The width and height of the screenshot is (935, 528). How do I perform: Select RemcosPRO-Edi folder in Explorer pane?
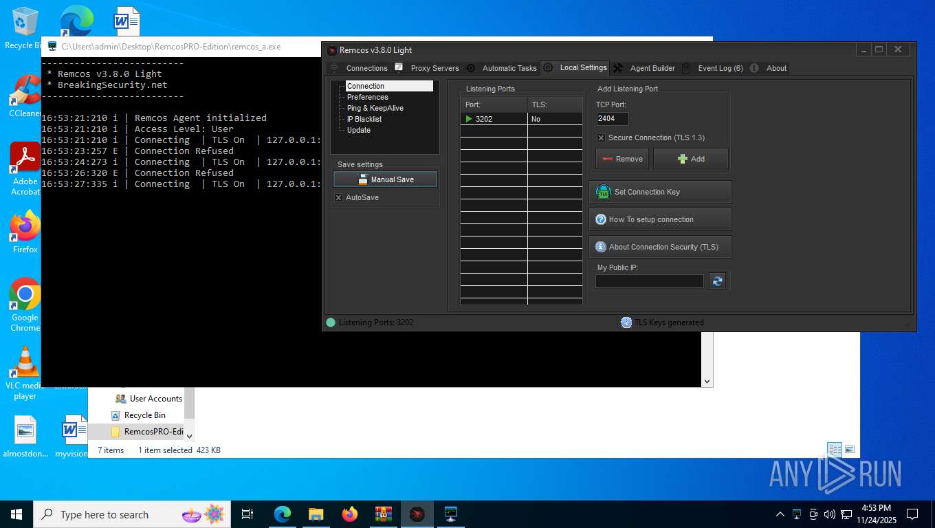click(x=147, y=432)
